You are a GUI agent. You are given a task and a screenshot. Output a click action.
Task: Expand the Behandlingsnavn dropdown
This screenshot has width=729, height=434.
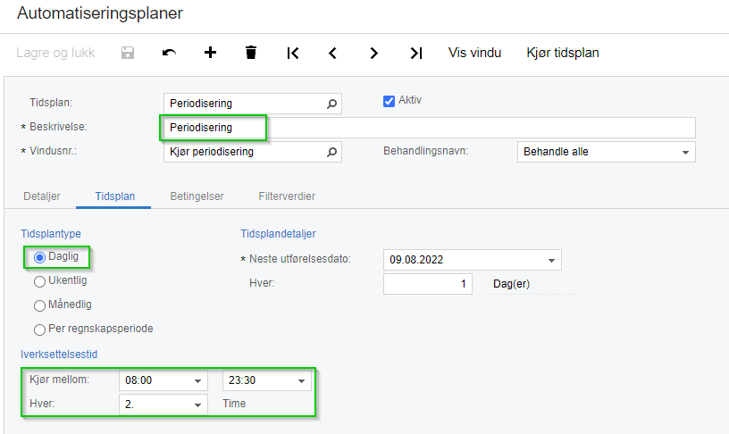tap(685, 153)
